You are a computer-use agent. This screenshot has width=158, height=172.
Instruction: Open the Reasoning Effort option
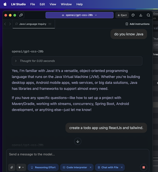(x=43, y=167)
